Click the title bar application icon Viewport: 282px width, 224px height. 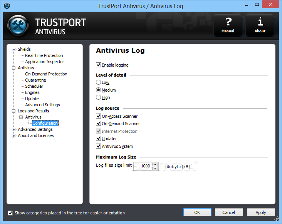pos(7,6)
